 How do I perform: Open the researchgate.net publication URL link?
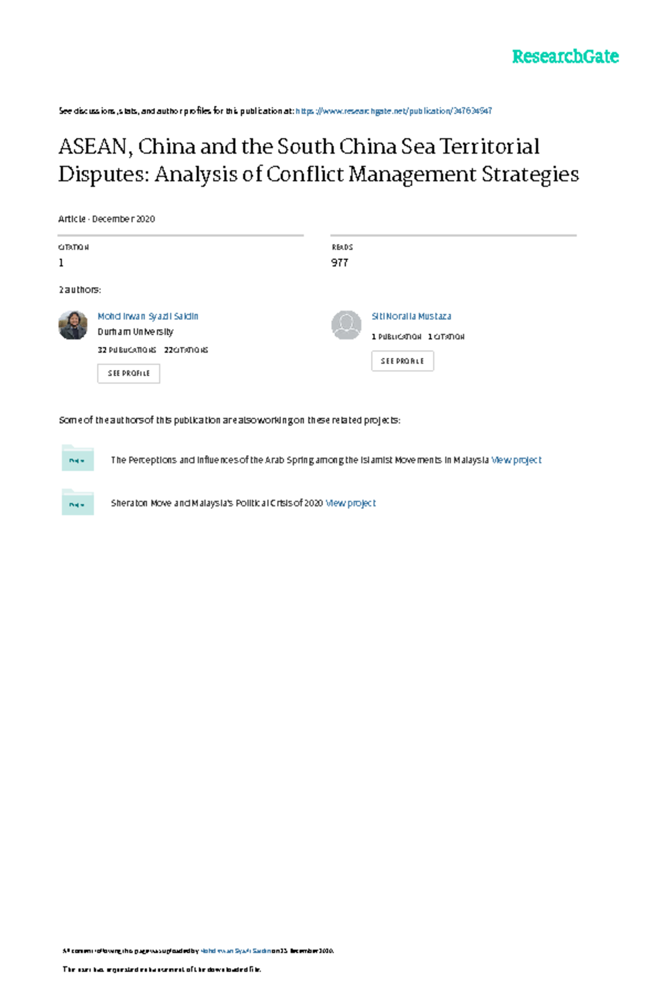point(393,111)
